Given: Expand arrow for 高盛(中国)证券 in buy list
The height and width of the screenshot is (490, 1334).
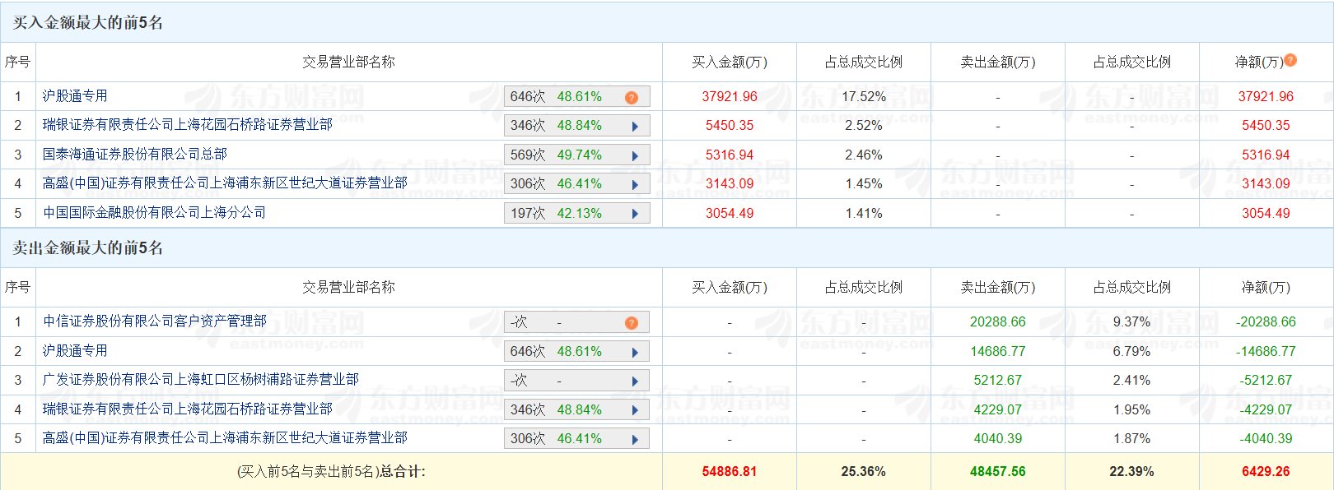Looking at the screenshot, I should click(635, 185).
